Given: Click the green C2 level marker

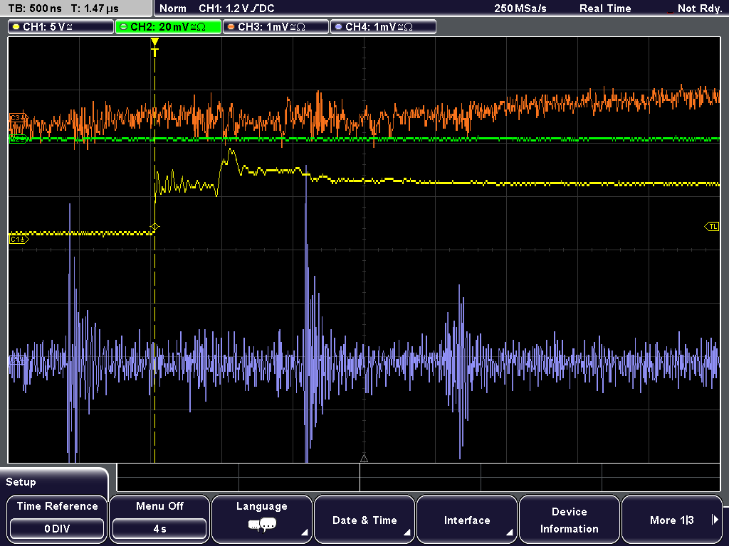Looking at the screenshot, I should (x=19, y=139).
